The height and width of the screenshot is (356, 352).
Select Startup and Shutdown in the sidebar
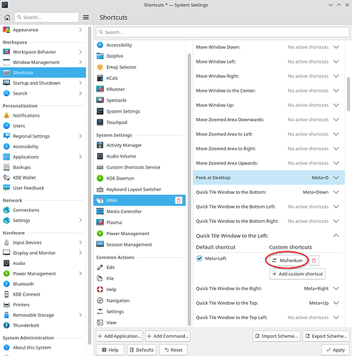[x=43, y=83]
